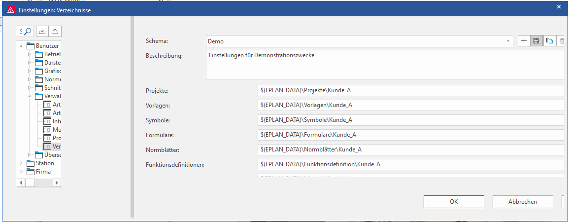
Task: Click the Funktionsdefinitionen directory path field
Action: (x=412, y=165)
